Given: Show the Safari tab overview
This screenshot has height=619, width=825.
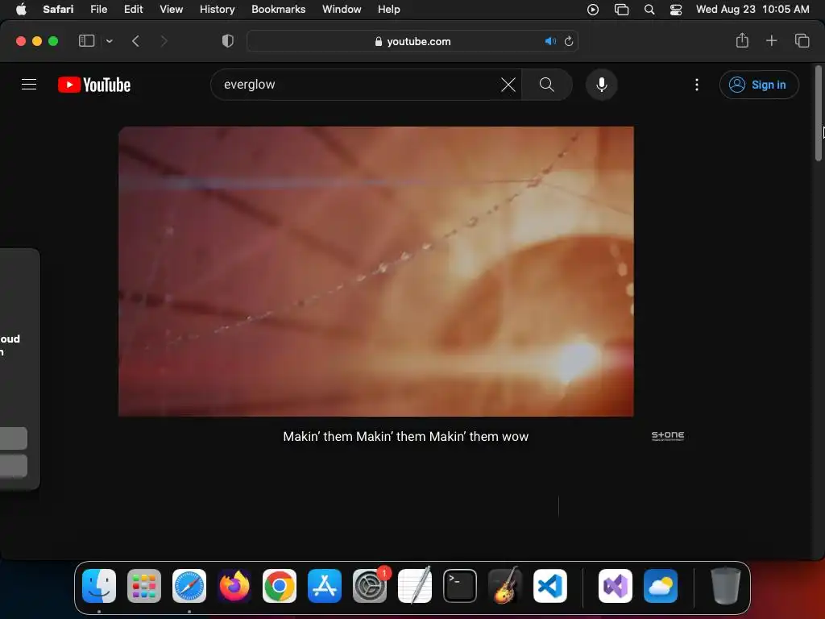Looking at the screenshot, I should [x=802, y=40].
